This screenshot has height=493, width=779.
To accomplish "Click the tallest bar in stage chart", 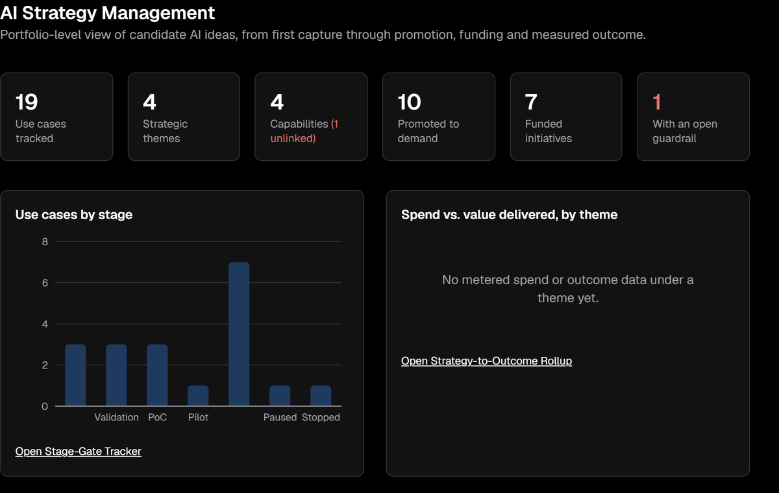I will [x=239, y=334].
